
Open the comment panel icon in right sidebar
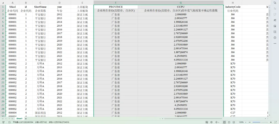[x=275, y=14]
